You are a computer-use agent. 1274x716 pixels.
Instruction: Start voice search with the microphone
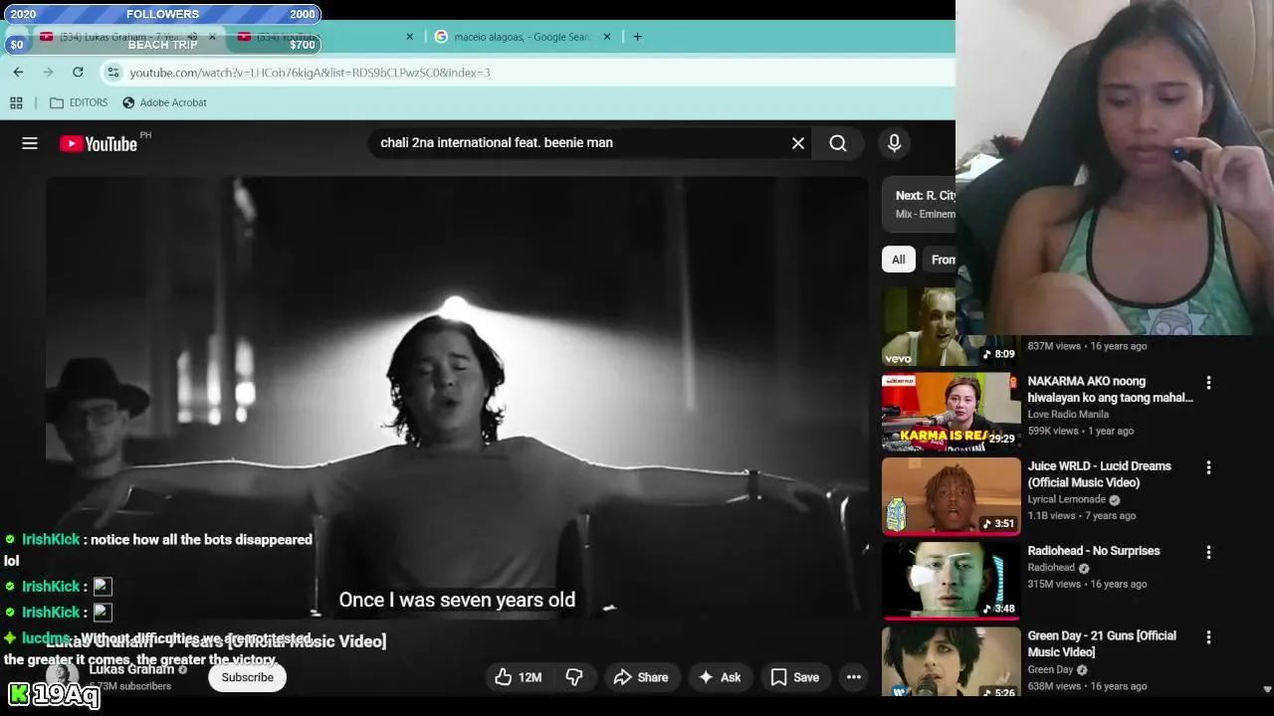[894, 143]
